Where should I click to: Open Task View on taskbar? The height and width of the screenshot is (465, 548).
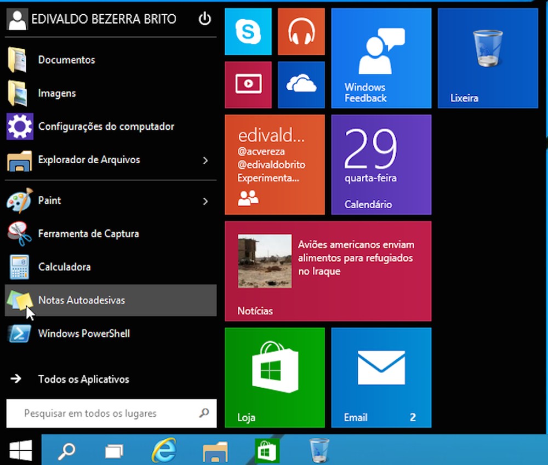tap(115, 451)
